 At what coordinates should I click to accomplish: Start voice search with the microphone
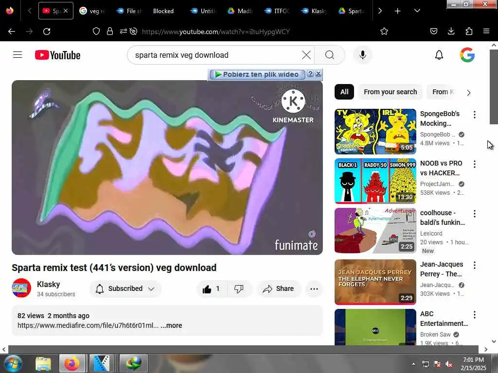pyautogui.click(x=362, y=55)
